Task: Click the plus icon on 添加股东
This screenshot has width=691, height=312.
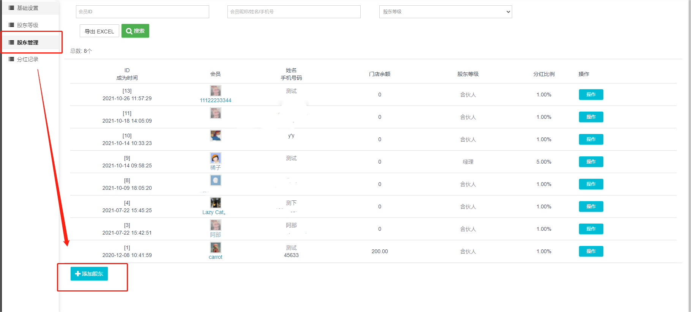Action: pyautogui.click(x=78, y=274)
